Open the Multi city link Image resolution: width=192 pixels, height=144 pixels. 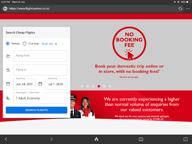49,44
